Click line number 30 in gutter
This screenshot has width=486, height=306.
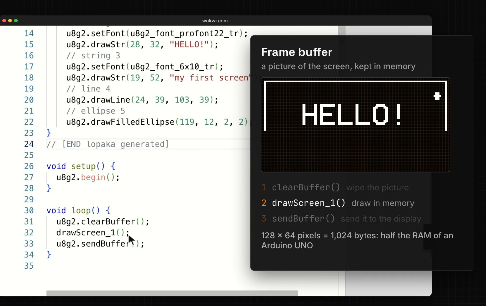tap(29, 211)
